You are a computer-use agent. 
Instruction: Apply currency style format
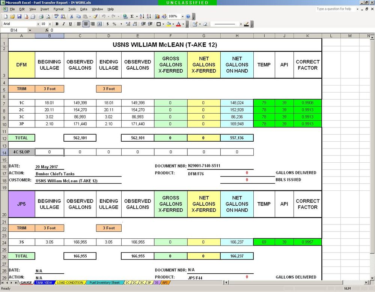click(x=108, y=24)
